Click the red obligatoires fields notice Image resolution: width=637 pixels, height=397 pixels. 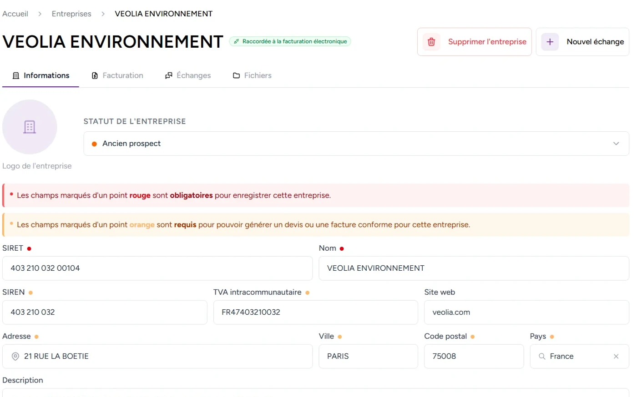[x=316, y=195]
